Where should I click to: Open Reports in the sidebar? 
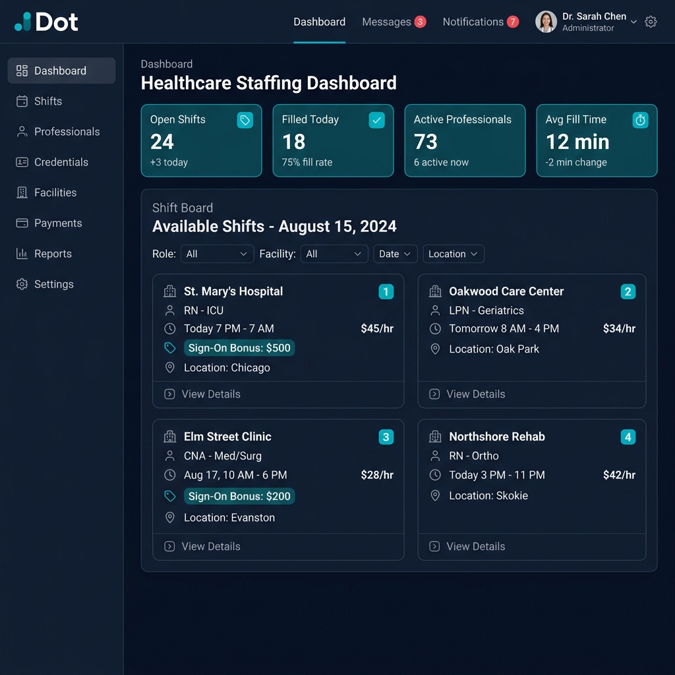point(61,254)
